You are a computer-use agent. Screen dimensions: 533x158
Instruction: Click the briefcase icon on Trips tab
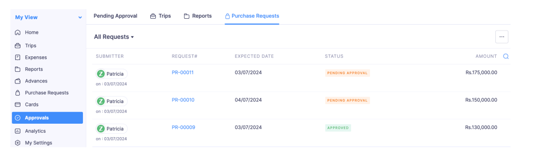point(153,16)
